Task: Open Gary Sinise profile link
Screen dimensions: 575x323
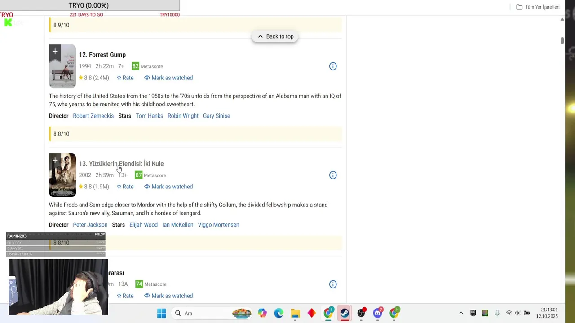Action: pos(217,116)
